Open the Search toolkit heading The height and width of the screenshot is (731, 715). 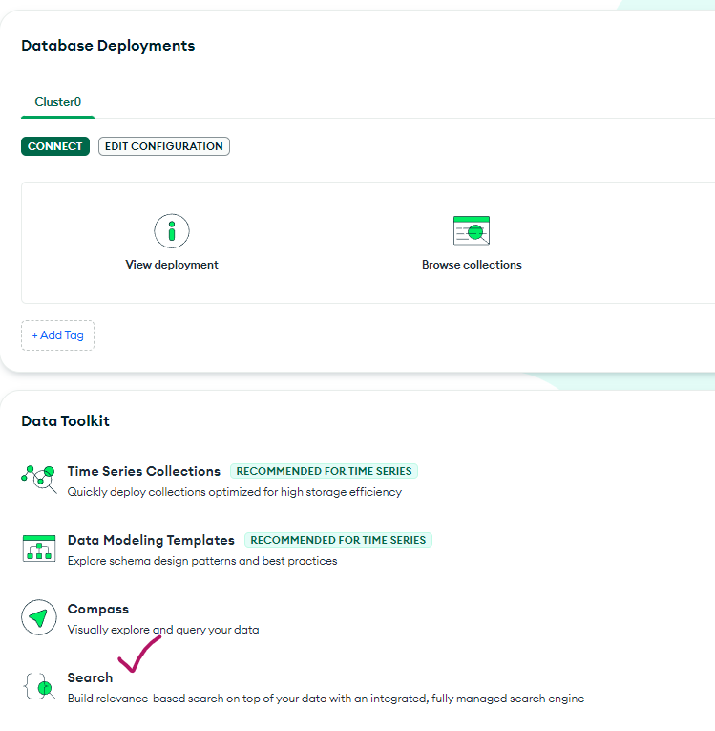(x=91, y=677)
